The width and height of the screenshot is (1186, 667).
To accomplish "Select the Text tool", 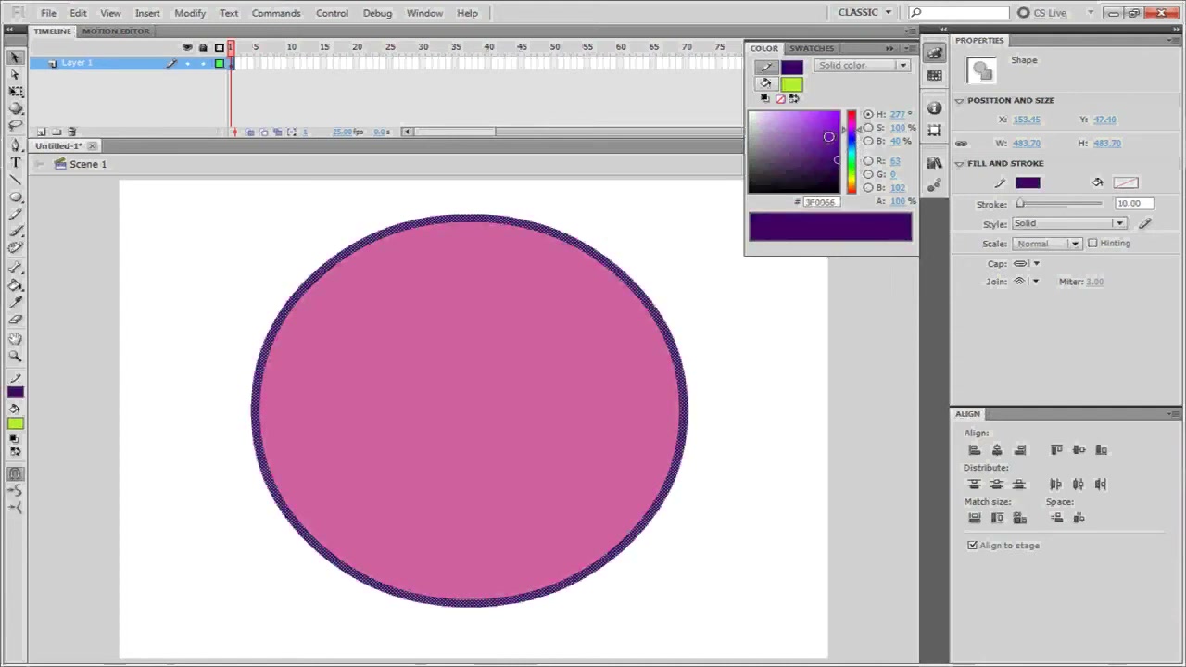I will (x=15, y=163).
